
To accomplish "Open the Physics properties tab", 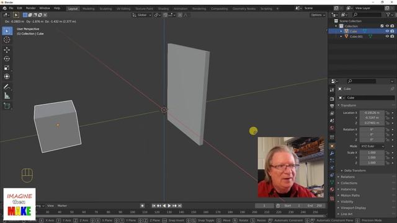I will 332,168.
